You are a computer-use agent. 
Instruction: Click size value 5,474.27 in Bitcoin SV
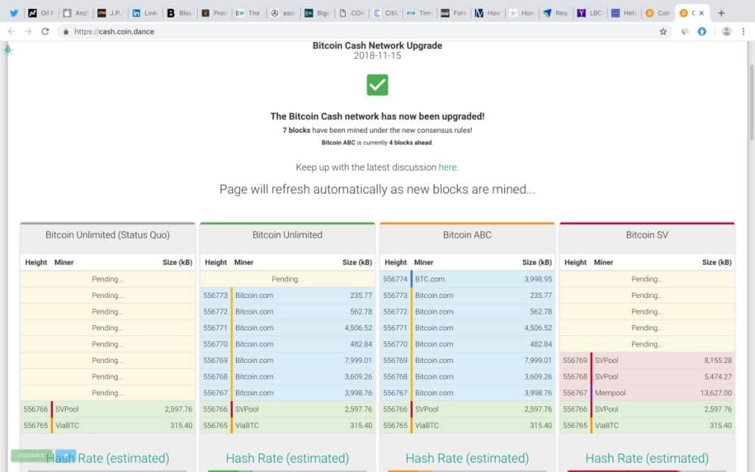coord(717,377)
